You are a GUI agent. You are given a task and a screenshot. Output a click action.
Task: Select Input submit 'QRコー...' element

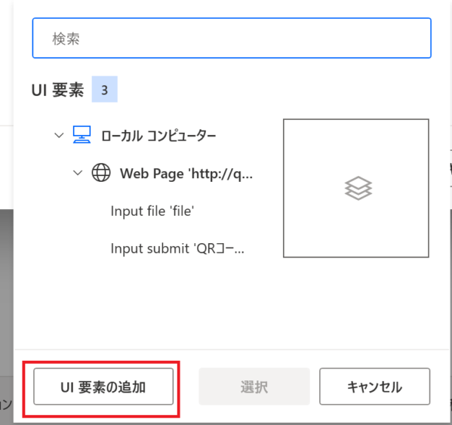click(x=177, y=248)
